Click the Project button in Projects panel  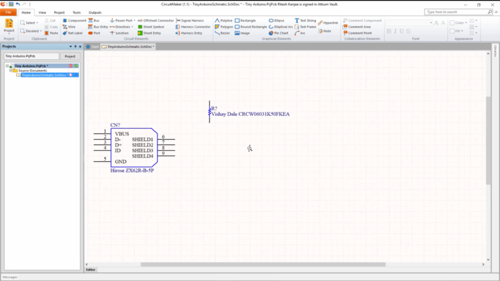pyautogui.click(x=70, y=57)
